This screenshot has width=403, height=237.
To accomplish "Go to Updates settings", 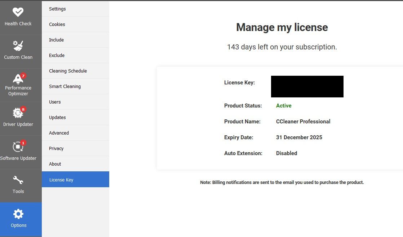I will (75, 117).
